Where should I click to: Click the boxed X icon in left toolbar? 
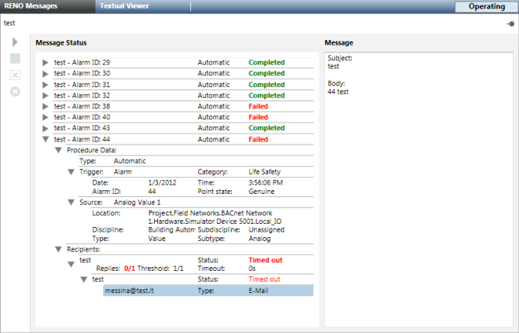(x=15, y=75)
